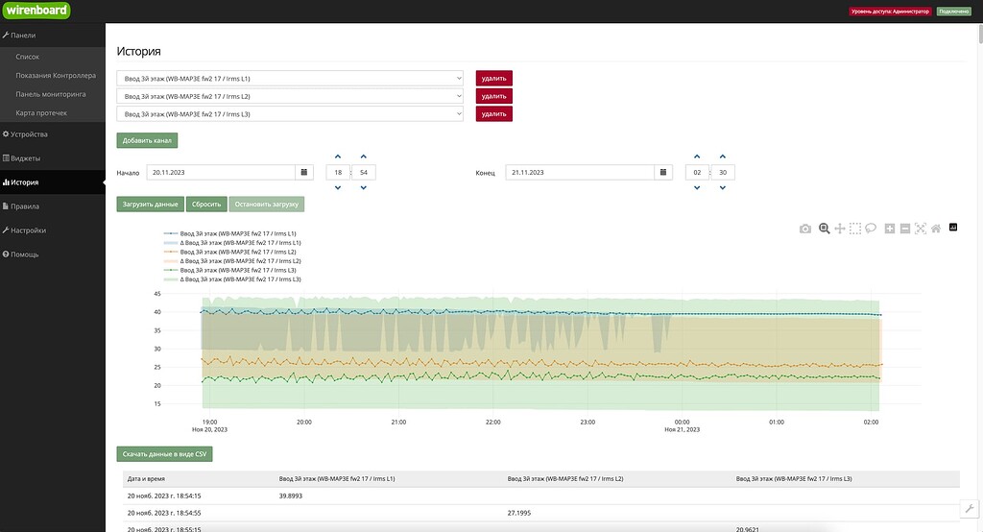Click end minute field 30

pos(723,172)
